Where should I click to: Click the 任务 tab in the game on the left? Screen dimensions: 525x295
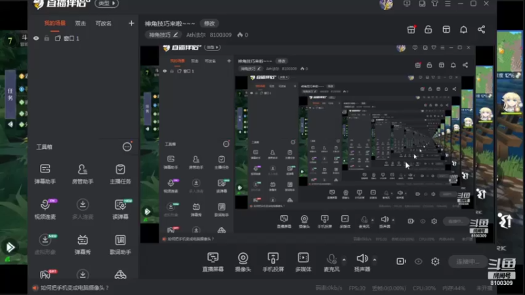[10, 94]
